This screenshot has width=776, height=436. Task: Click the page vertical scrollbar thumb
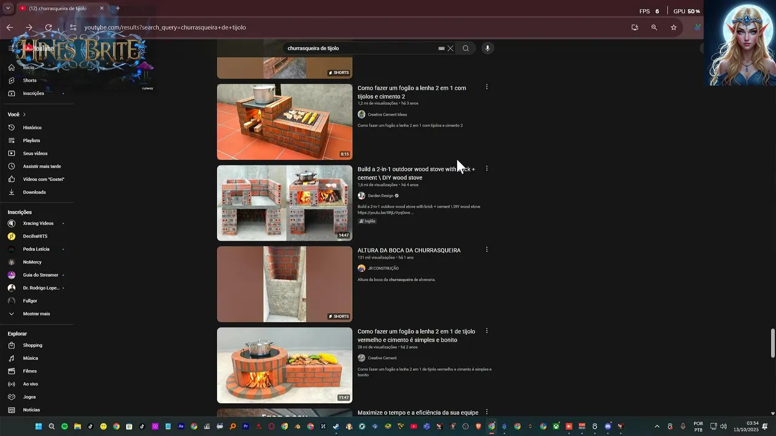click(772, 343)
